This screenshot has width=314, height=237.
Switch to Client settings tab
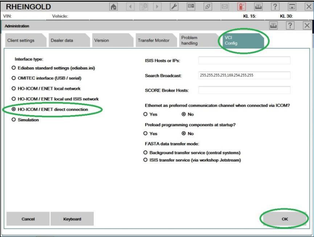pos(25,40)
